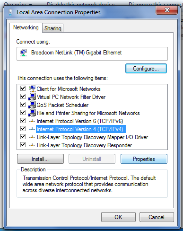The height and width of the screenshot is (231, 183).
Task: Confirm the dialog with OK
Action: coord(118,217)
